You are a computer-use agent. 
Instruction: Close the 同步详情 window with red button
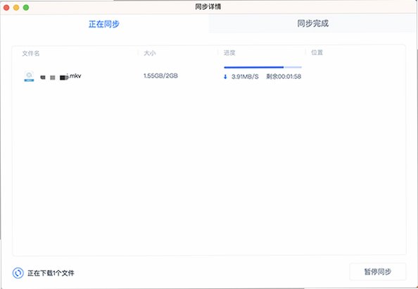(6, 8)
